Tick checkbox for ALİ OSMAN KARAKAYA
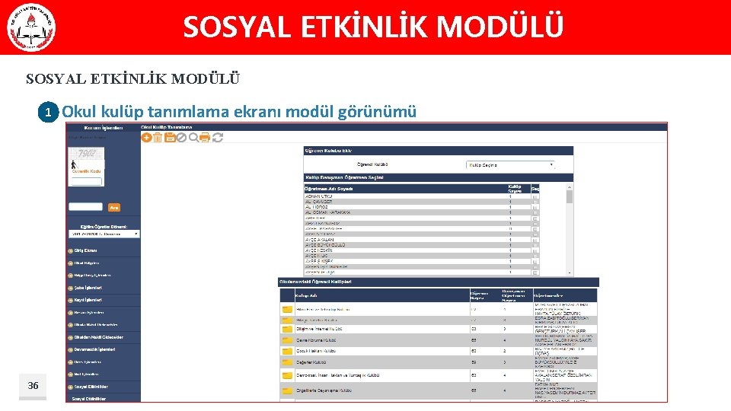Image resolution: width=731 pixels, height=411 pixels. pos(535,212)
